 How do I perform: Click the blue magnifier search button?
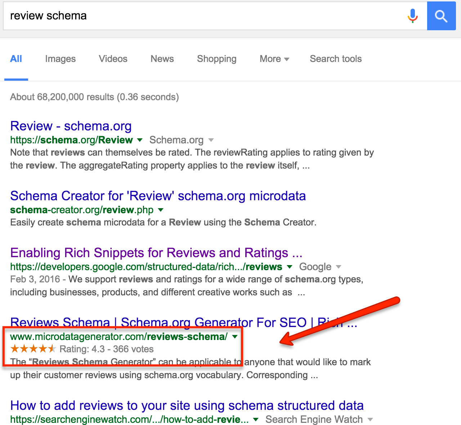pyautogui.click(x=441, y=16)
